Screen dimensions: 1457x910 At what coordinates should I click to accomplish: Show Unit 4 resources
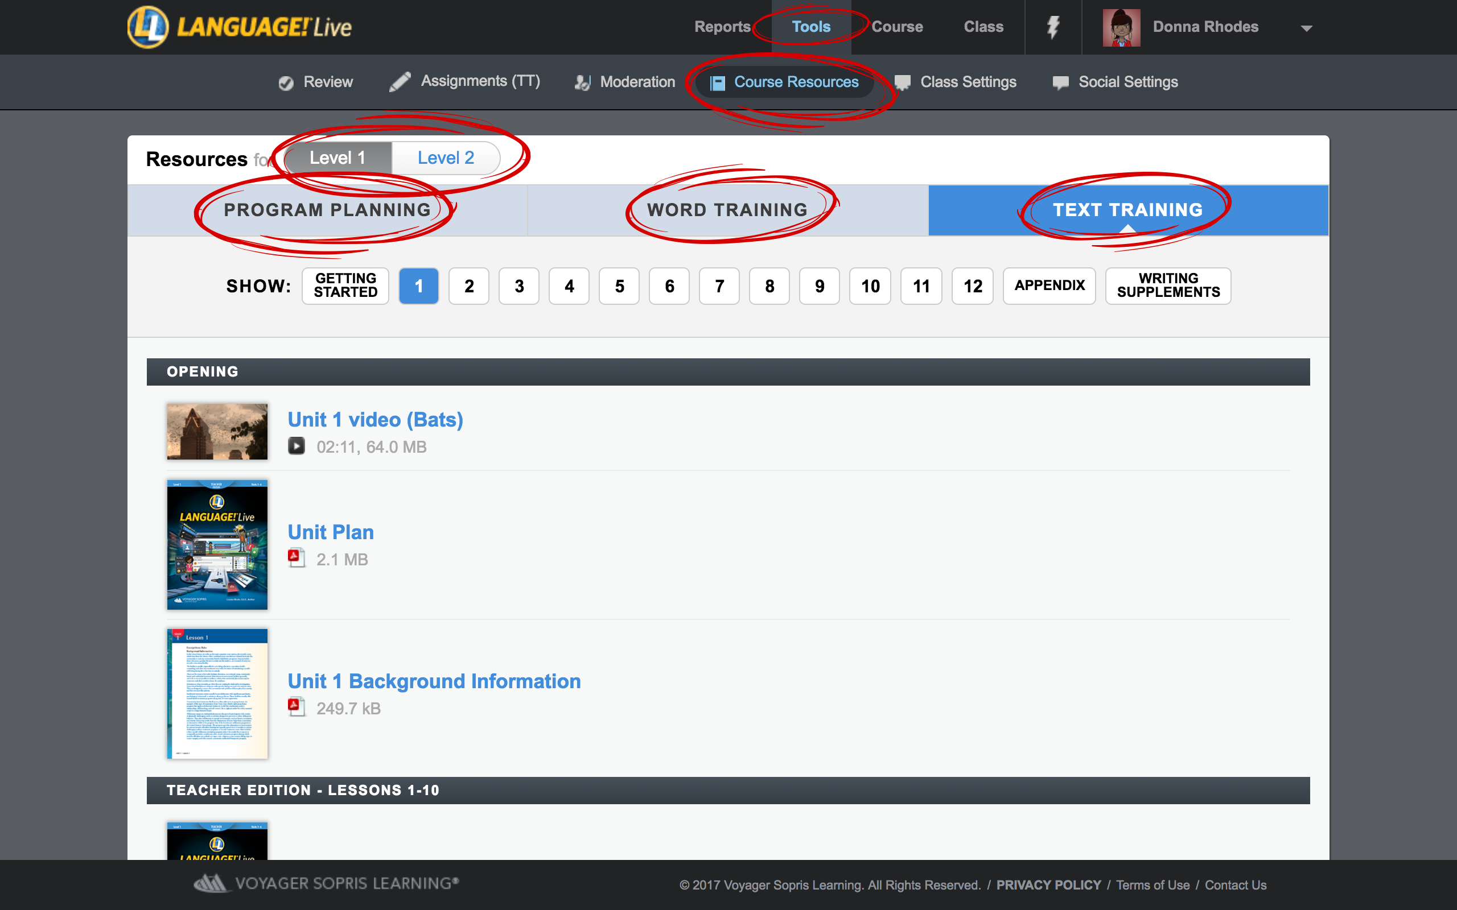[x=569, y=286]
